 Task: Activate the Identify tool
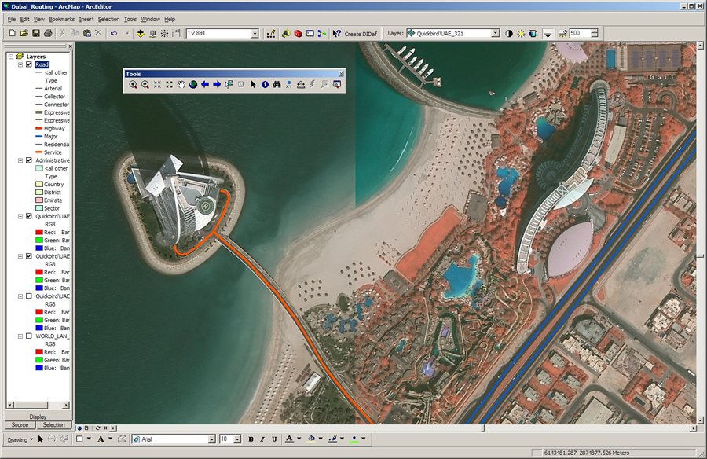coord(265,84)
